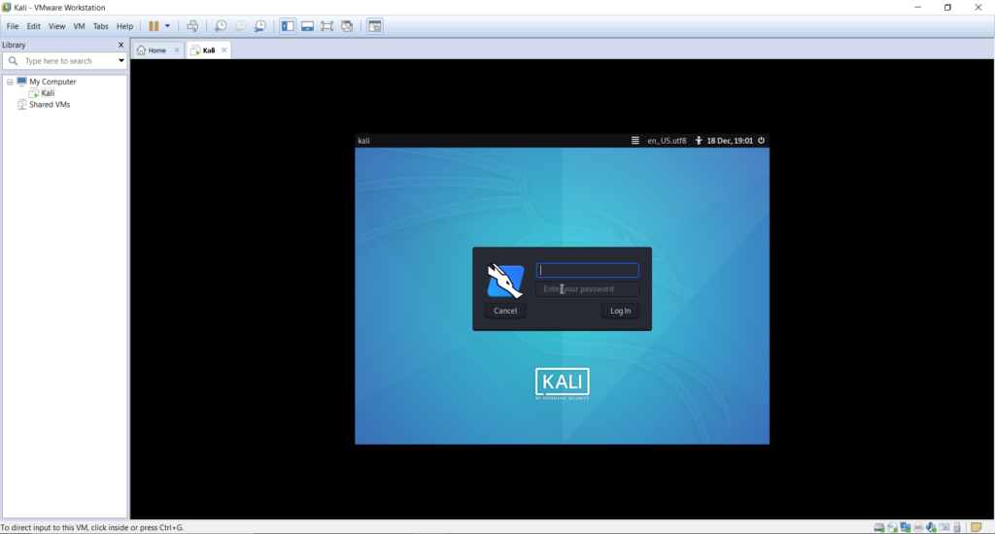
Task: Cancel the Kali login dialog
Action: coord(505,311)
